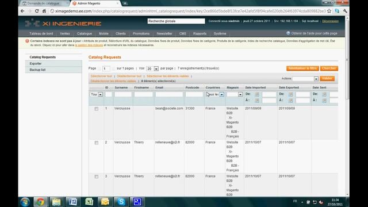This screenshot has height=207, width=368.
Task: Open the Countries filter dropdown
Action: [x=214, y=94]
